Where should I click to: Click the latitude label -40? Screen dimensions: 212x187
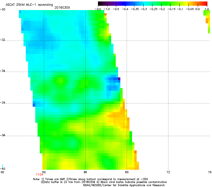coord(3,169)
